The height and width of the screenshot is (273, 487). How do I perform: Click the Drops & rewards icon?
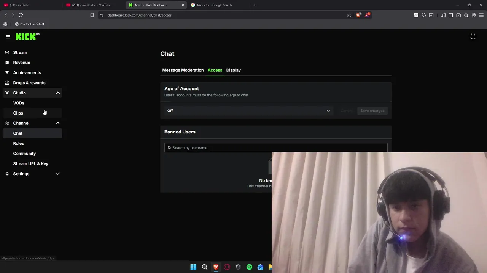(x=7, y=83)
